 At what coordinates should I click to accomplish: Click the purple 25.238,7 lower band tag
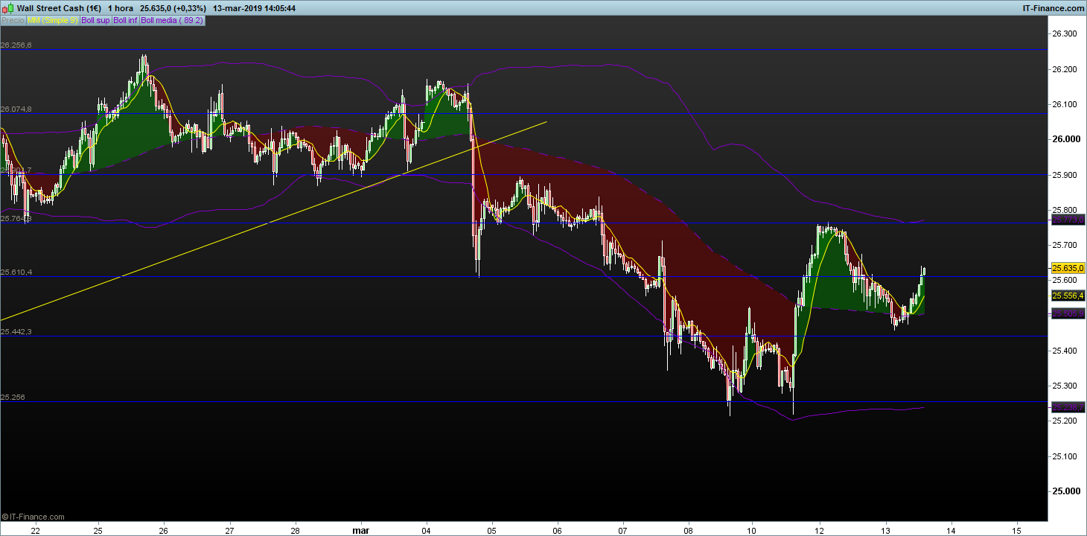pos(1068,407)
